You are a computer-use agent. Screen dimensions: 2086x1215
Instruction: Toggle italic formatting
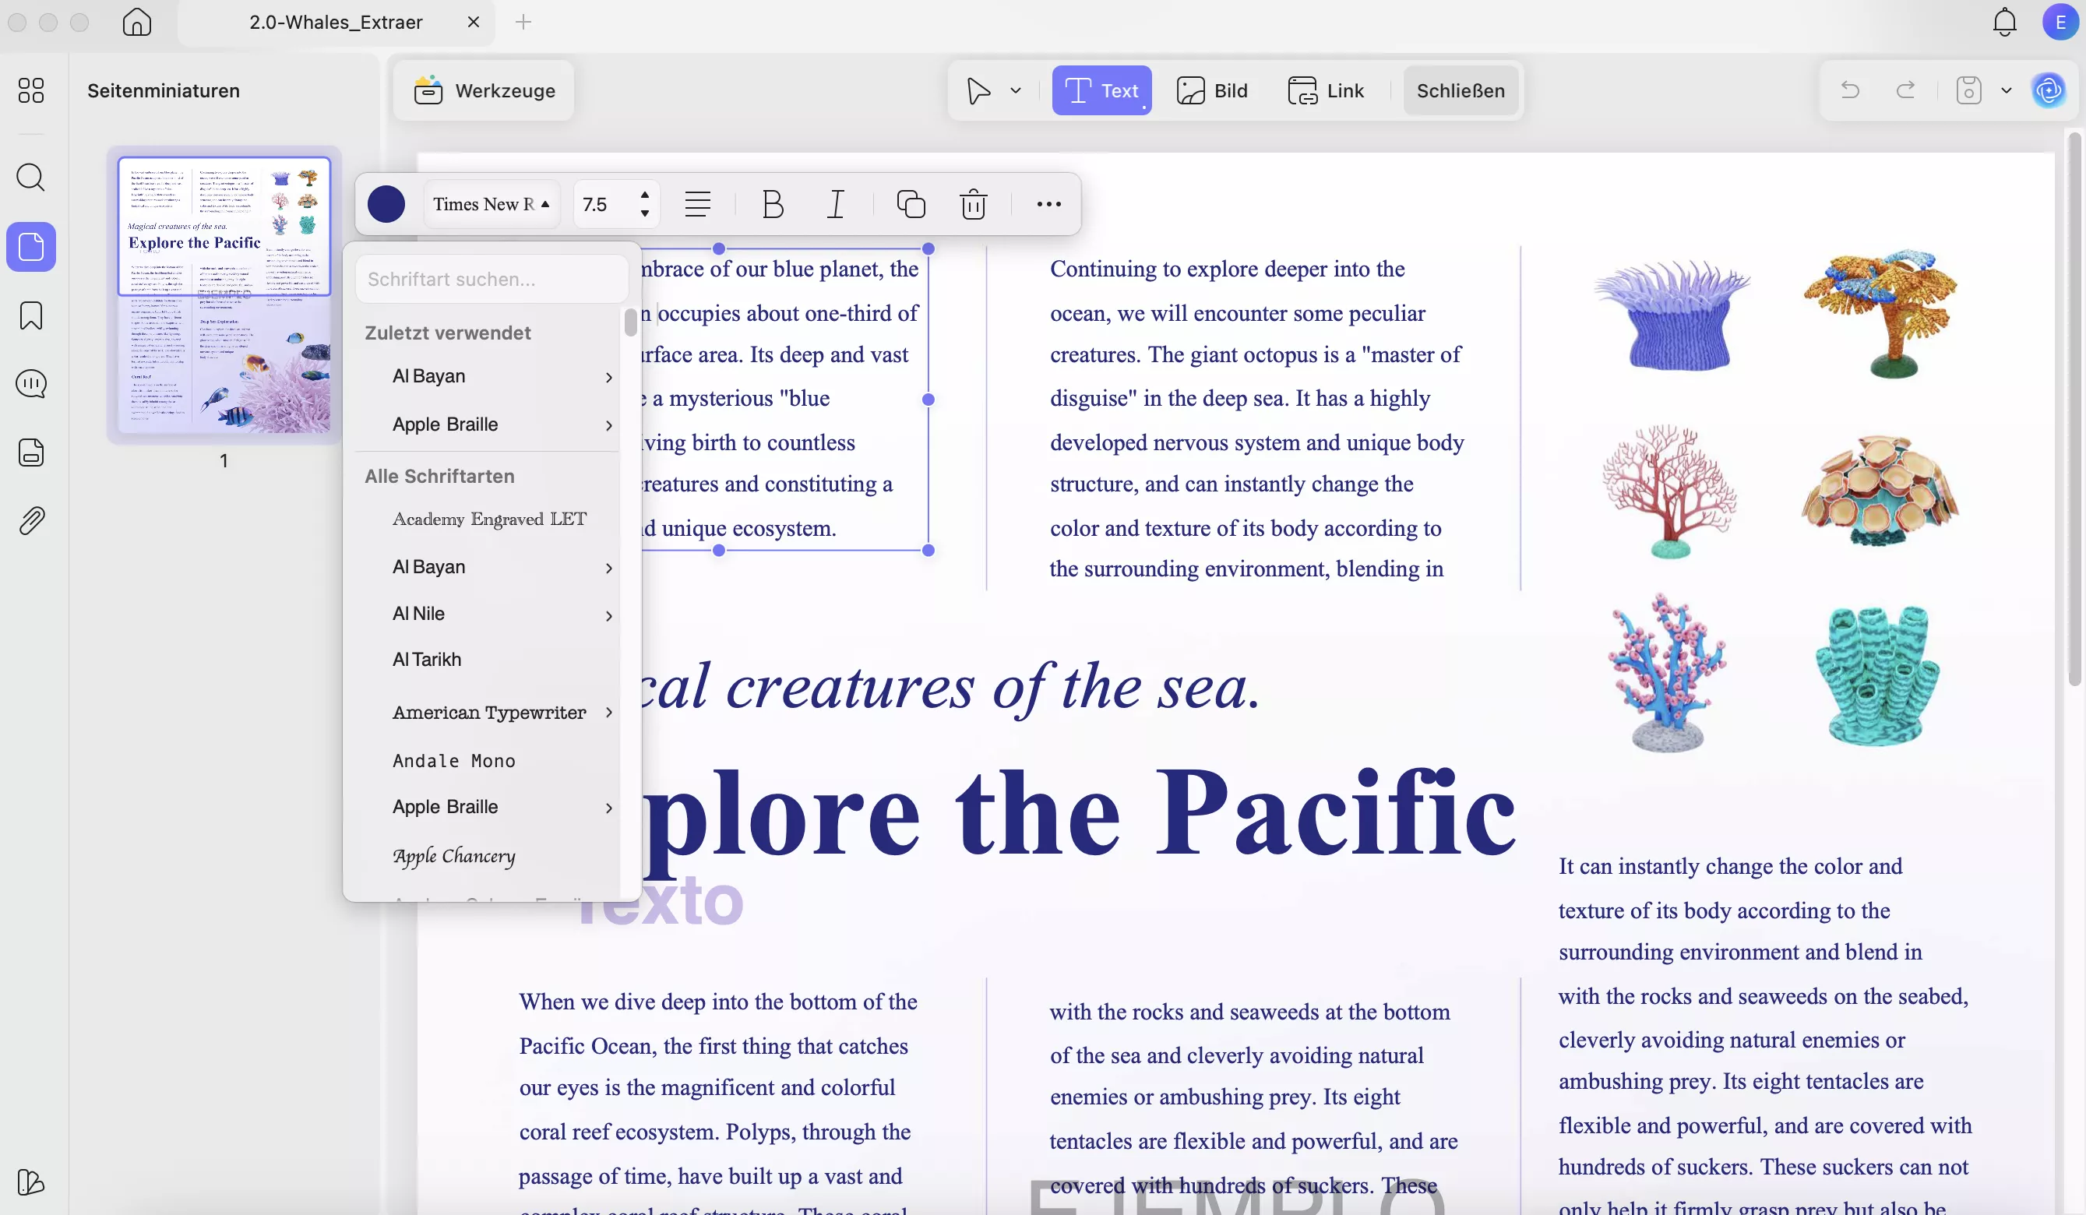point(835,204)
